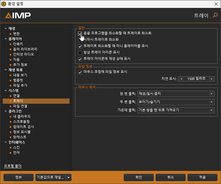Open 음악 라이브러리 settings page
Image resolution: width=221 pixels, height=184 pixels.
point(25,49)
